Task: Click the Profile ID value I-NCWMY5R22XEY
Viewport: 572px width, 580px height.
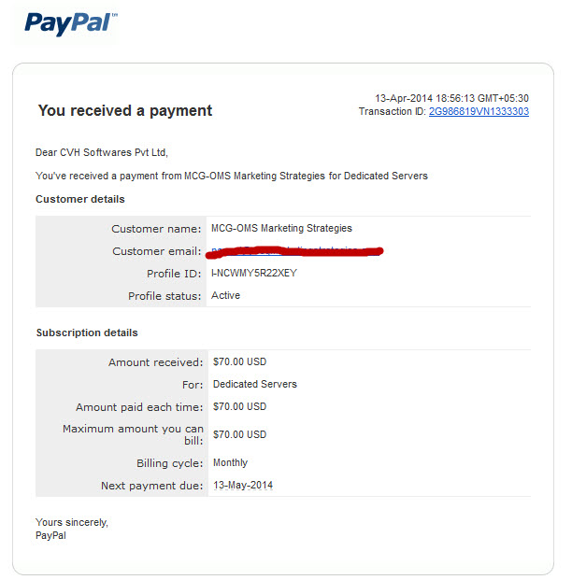Action: coord(254,273)
